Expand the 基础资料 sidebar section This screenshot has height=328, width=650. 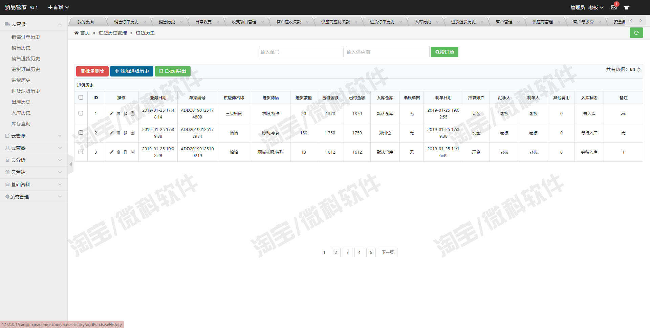[x=34, y=184]
